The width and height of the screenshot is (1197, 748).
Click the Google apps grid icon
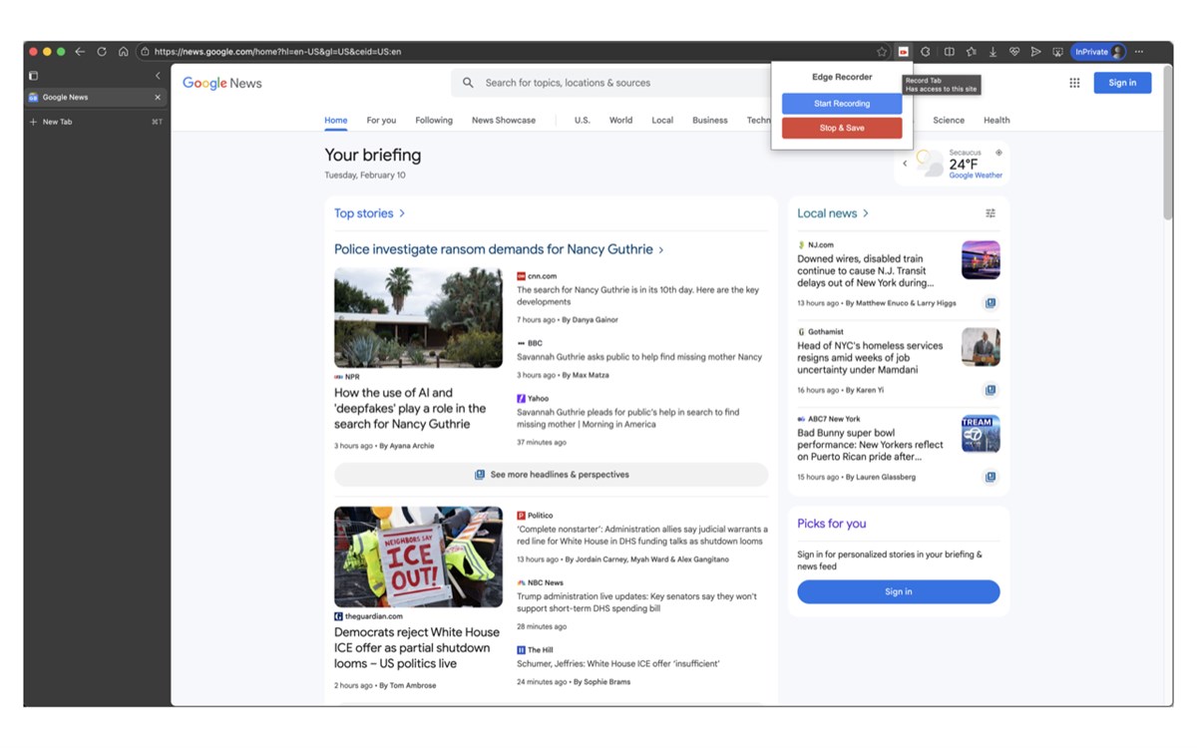coord(1074,83)
